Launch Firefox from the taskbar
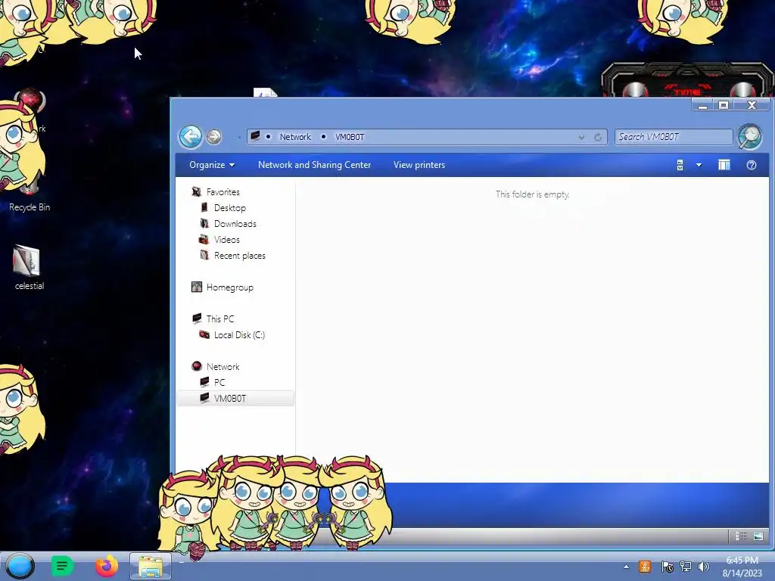 click(106, 566)
